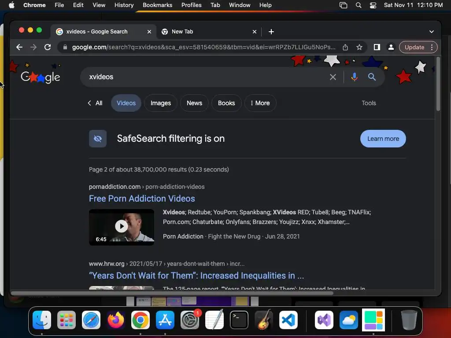This screenshot has width=451, height=338.
Task: Bookmark this page with the star icon
Action: pyautogui.click(x=359, y=47)
